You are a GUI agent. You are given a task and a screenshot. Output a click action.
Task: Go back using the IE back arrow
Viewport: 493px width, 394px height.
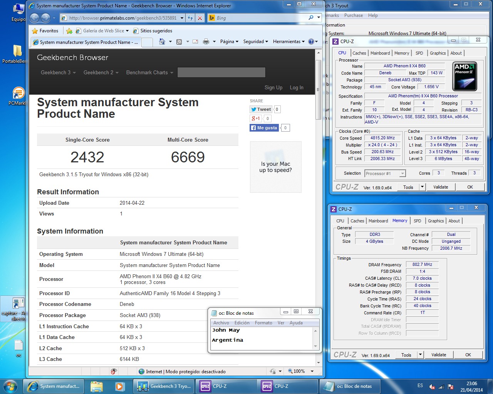pyautogui.click(x=34, y=18)
